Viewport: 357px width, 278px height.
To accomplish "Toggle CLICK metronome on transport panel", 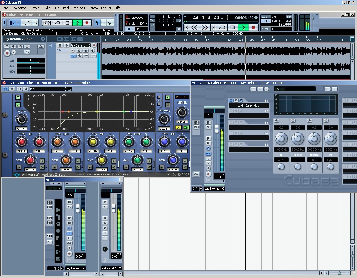I will coord(266,17).
